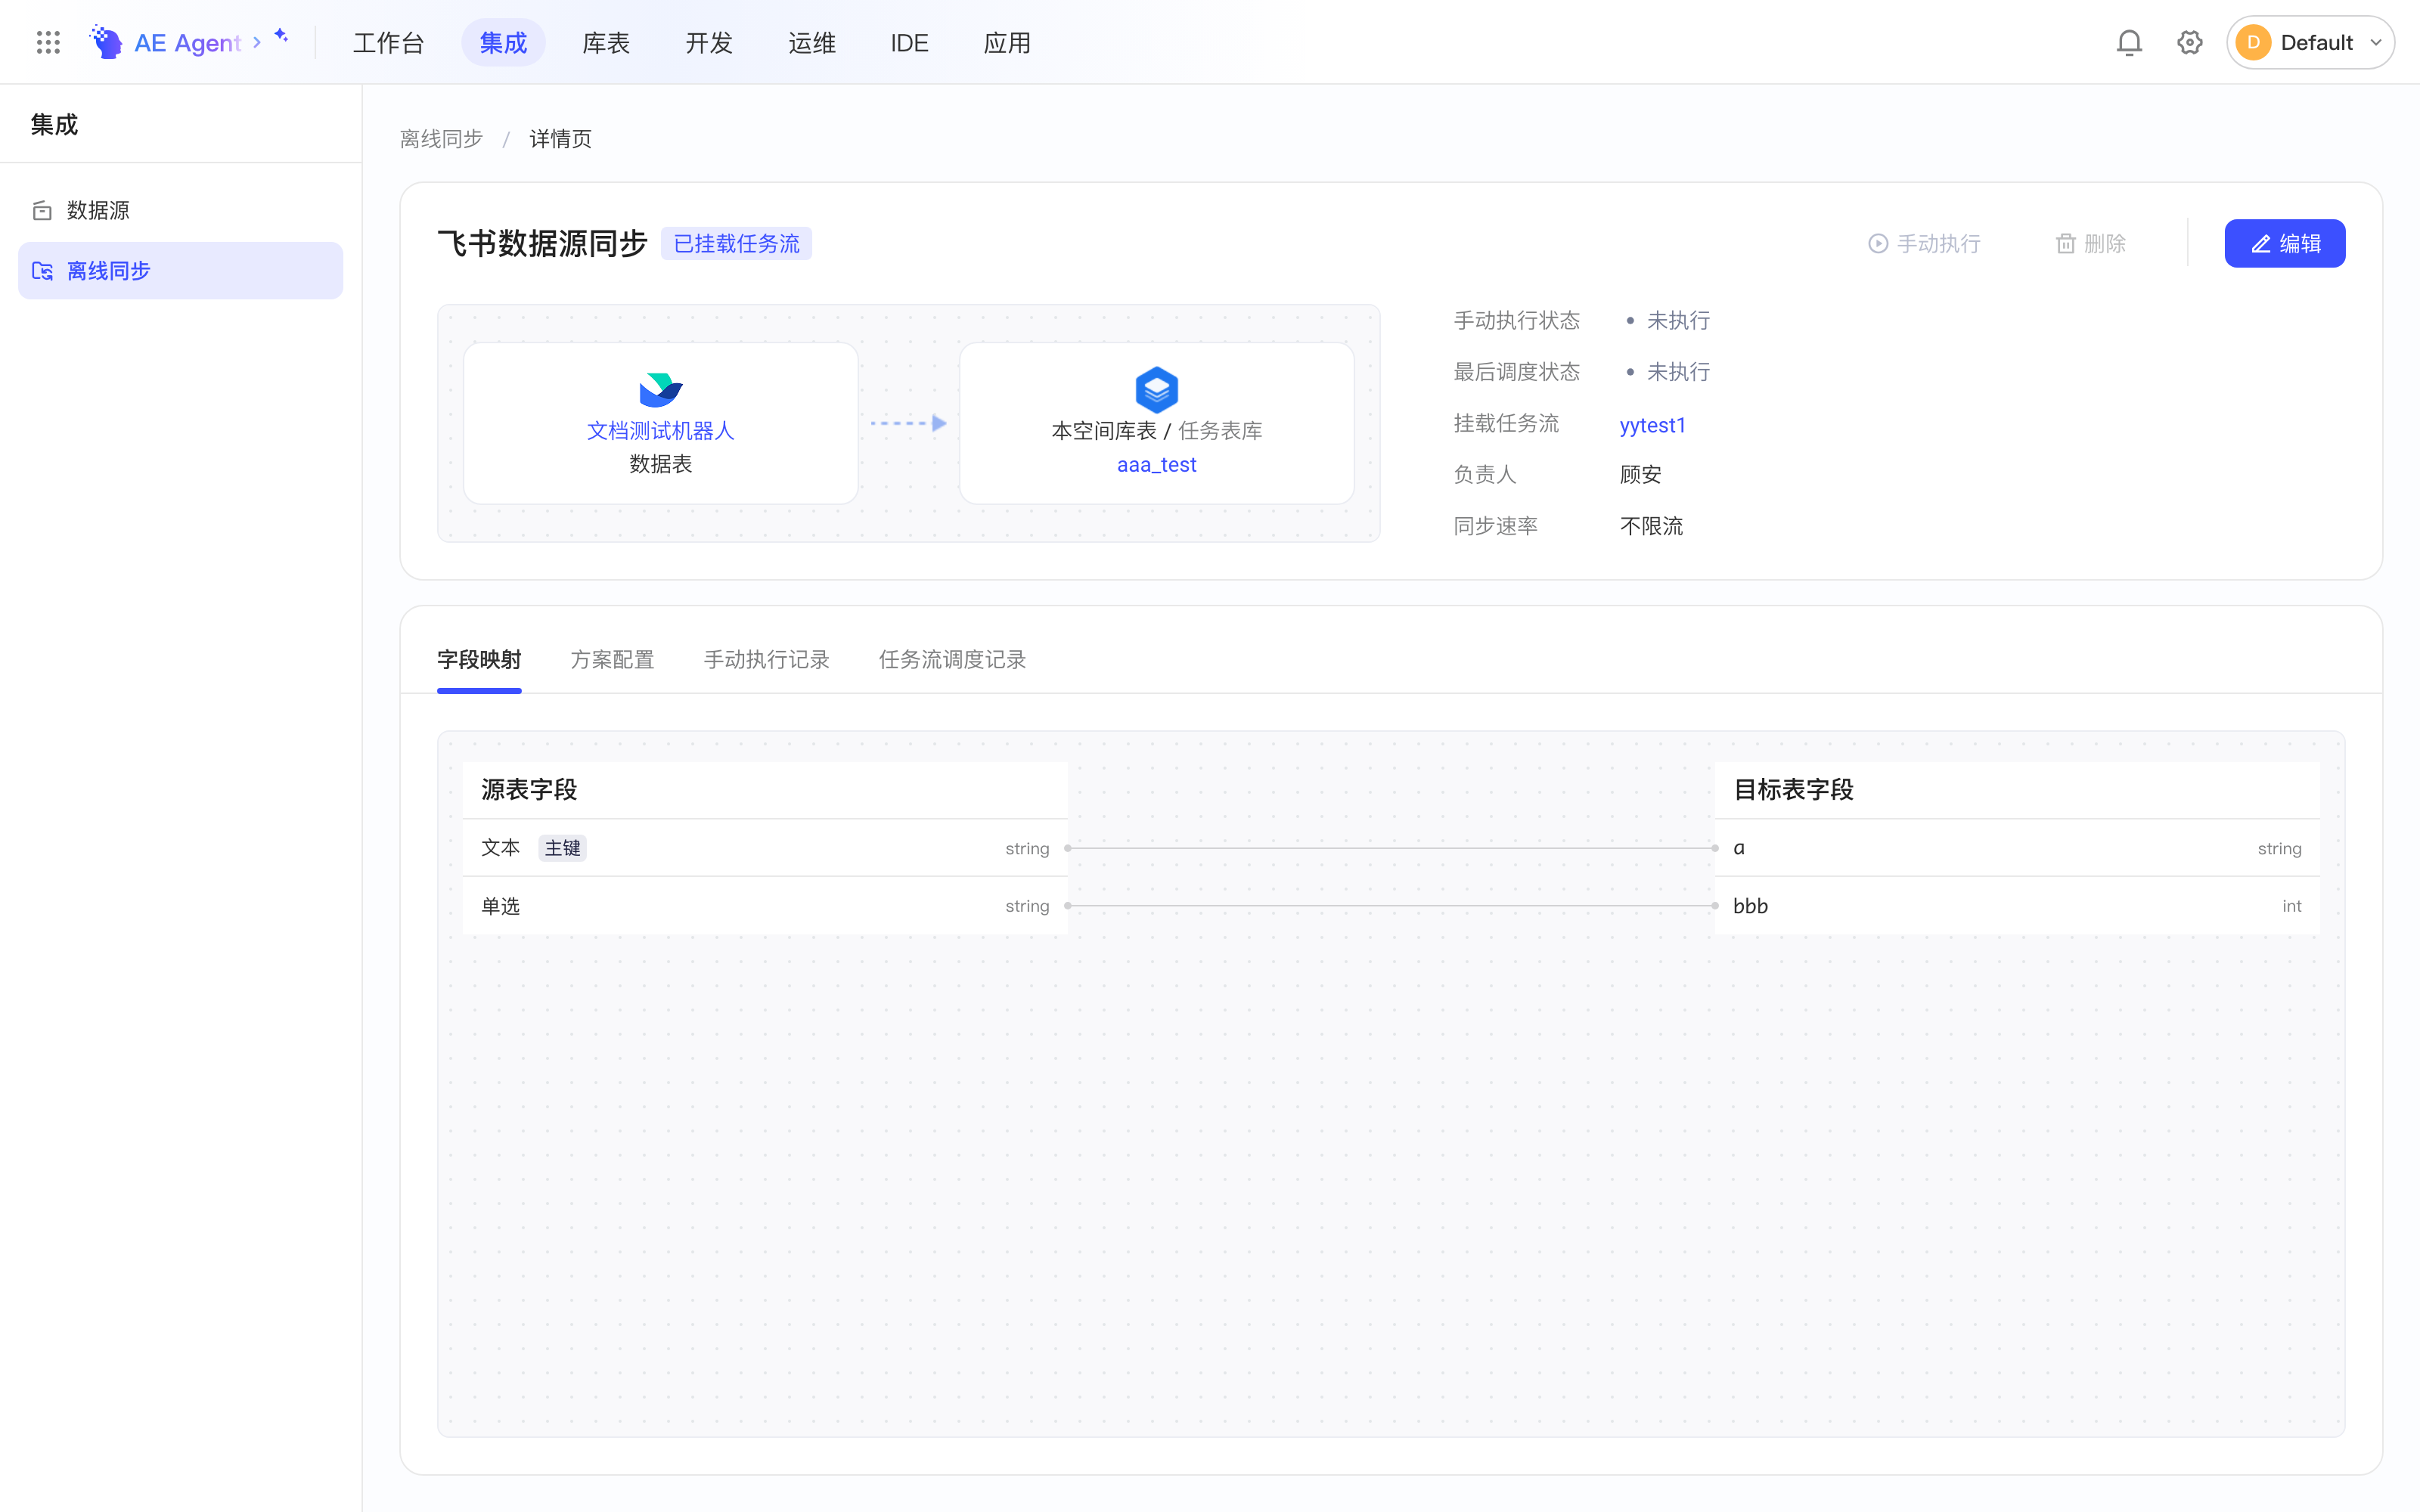The width and height of the screenshot is (2420, 1512).
Task: Click the 详情页 breadcrumb text
Action: pyautogui.click(x=560, y=139)
